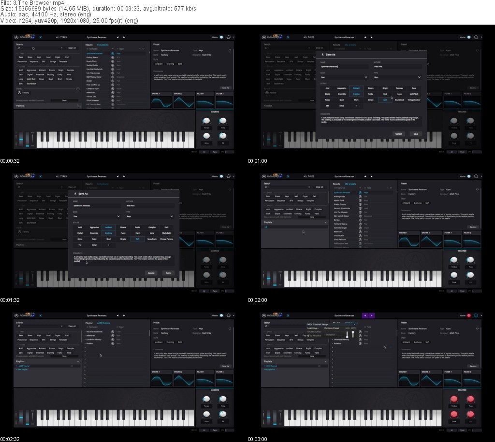In the 00:03:00 frame, click the purple previous preset arrow
This screenshot has height=442, width=495.
tap(365, 315)
